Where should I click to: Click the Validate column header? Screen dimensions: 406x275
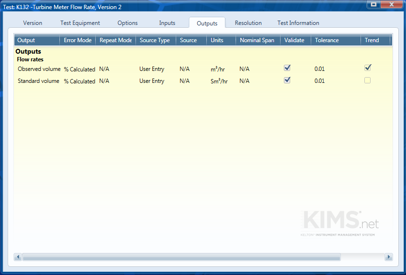(x=295, y=40)
